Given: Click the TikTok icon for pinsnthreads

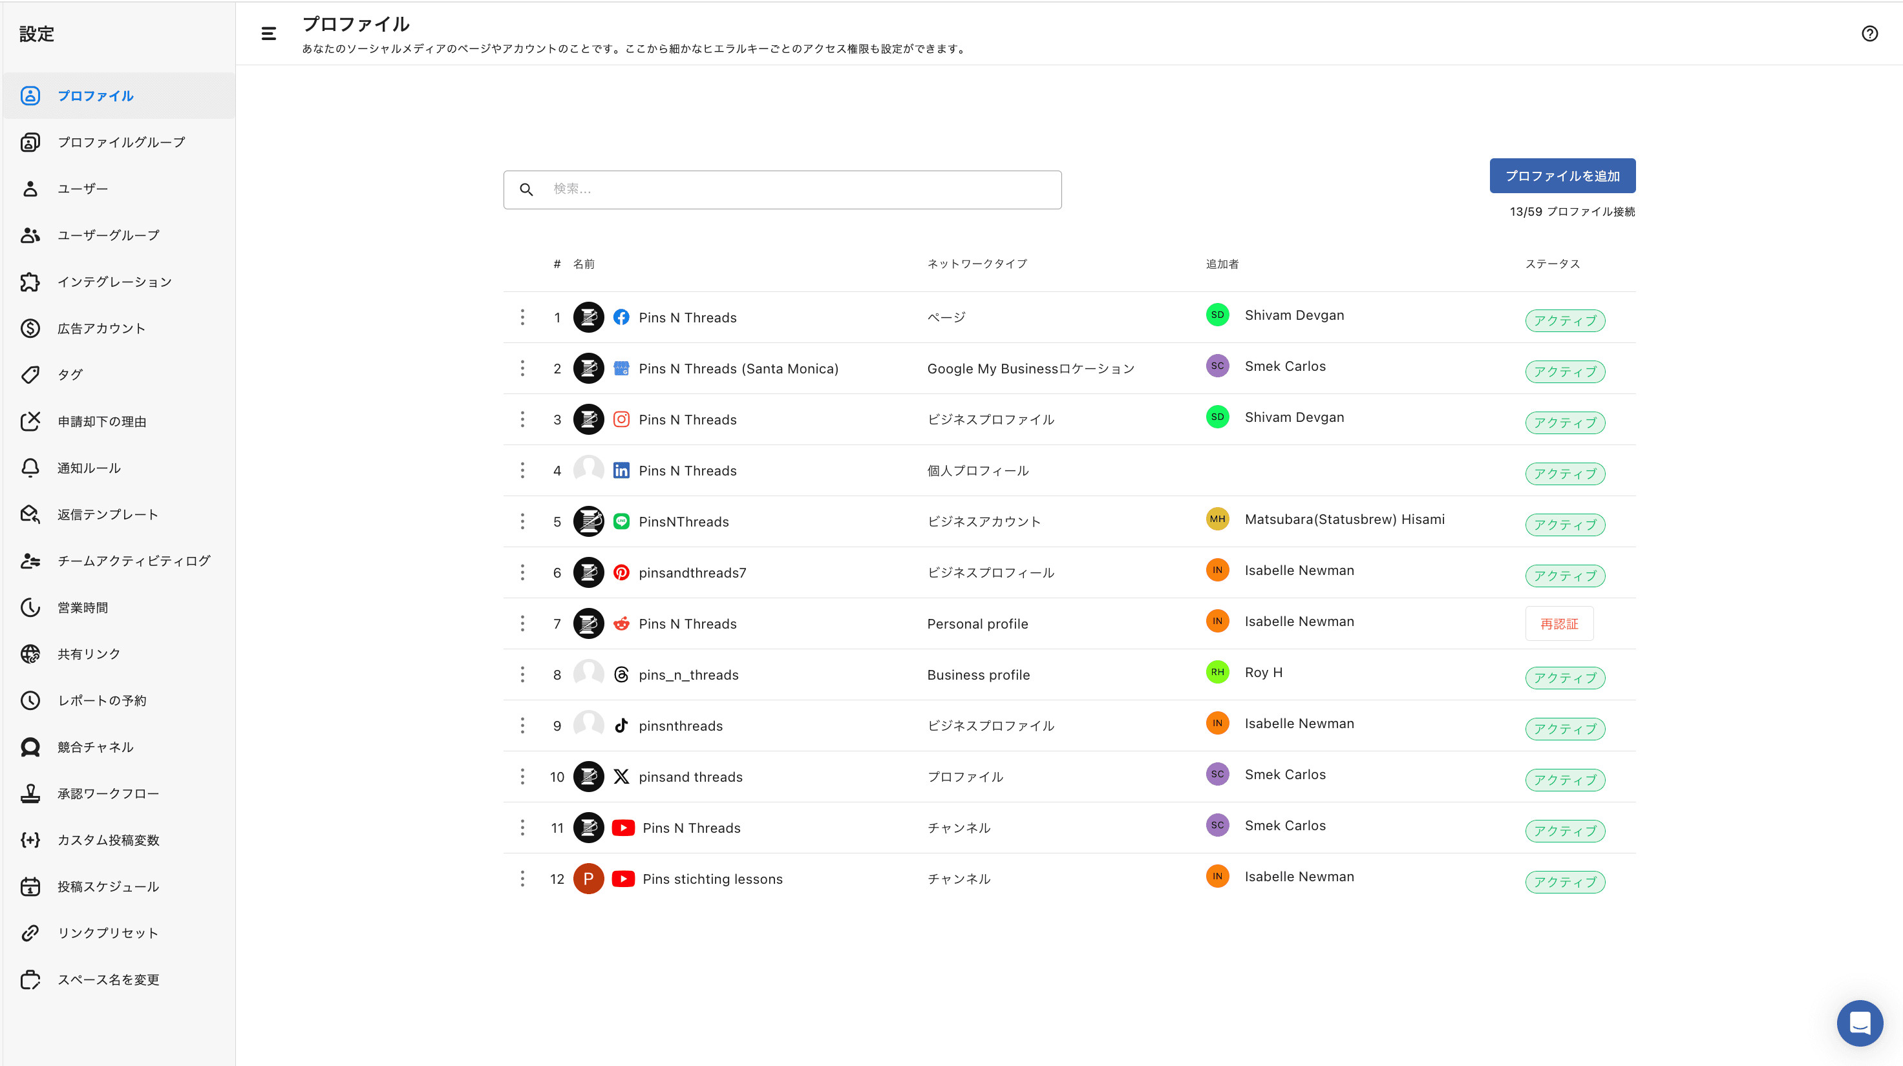Looking at the screenshot, I should point(621,726).
